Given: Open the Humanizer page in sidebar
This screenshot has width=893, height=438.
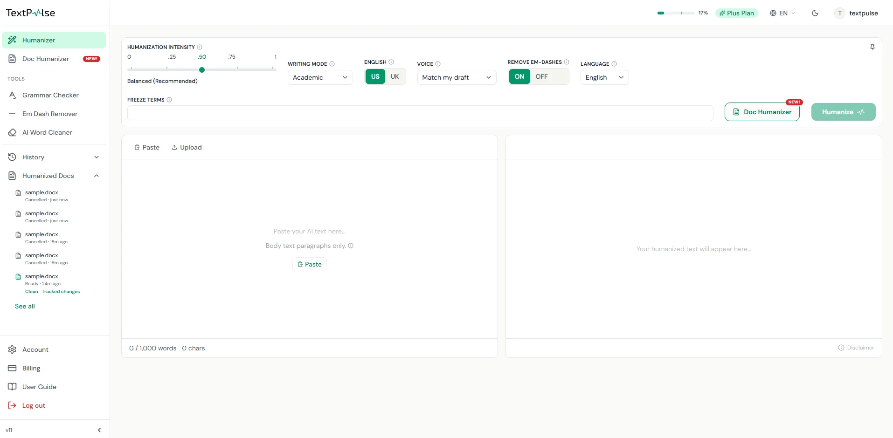Looking at the screenshot, I should click(x=54, y=40).
